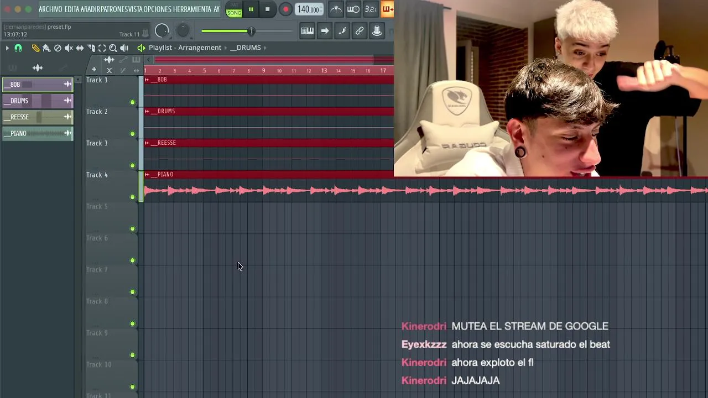Open the __REESSE clip menu arrow
708x398 pixels.
pyautogui.click(x=147, y=143)
